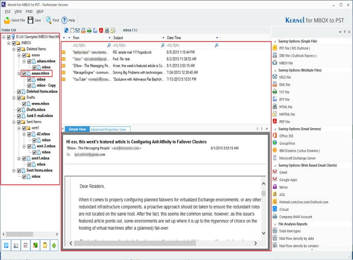Collapse the Sent Items tree node
Image resolution: width=353 pixels, height=260 pixels.
click(14, 122)
